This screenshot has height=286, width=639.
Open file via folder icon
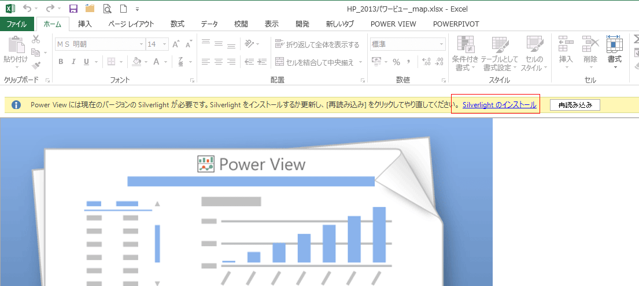pos(90,9)
